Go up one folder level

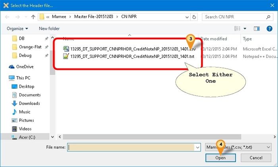[x=33, y=17]
